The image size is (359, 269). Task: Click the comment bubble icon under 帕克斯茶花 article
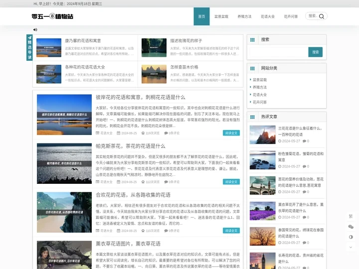click(x=166, y=182)
